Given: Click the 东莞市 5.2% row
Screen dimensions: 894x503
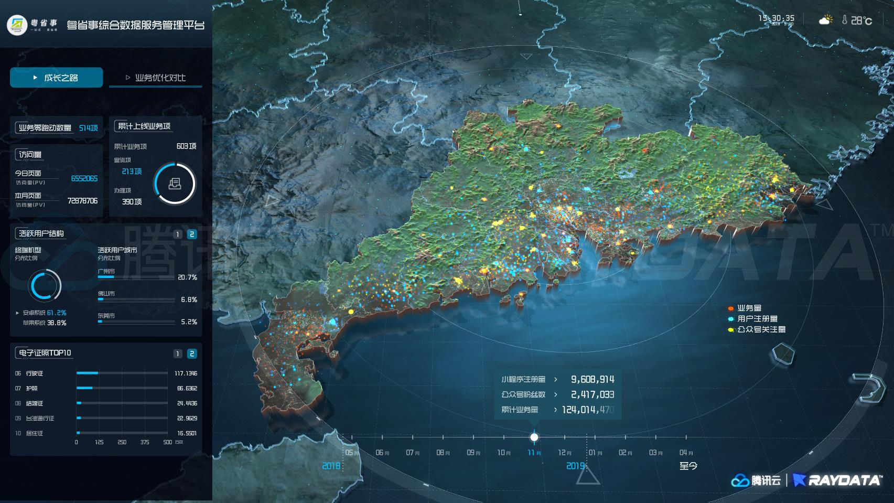Looking at the screenshot, I should coord(147,319).
